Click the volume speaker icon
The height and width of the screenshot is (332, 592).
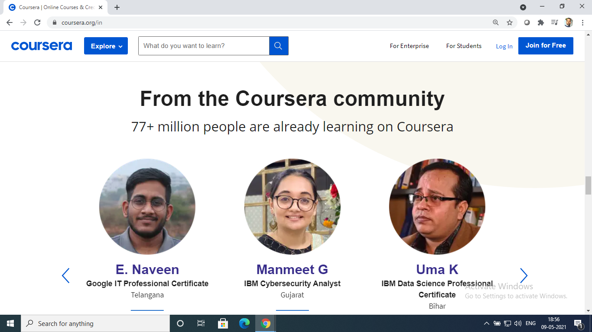[518, 323]
